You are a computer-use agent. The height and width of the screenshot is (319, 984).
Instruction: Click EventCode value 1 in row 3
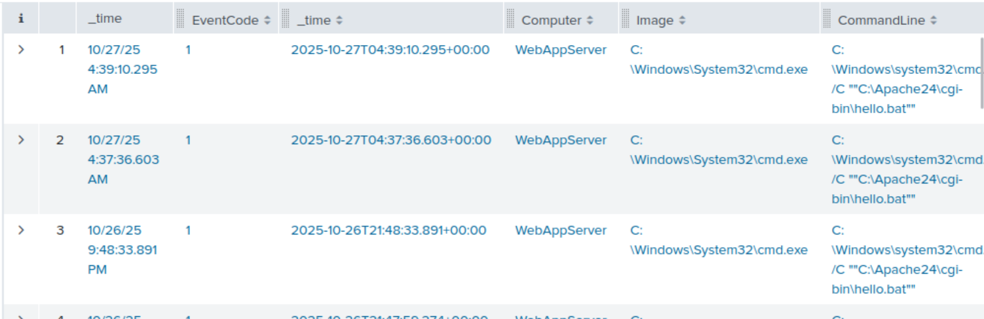[188, 230]
